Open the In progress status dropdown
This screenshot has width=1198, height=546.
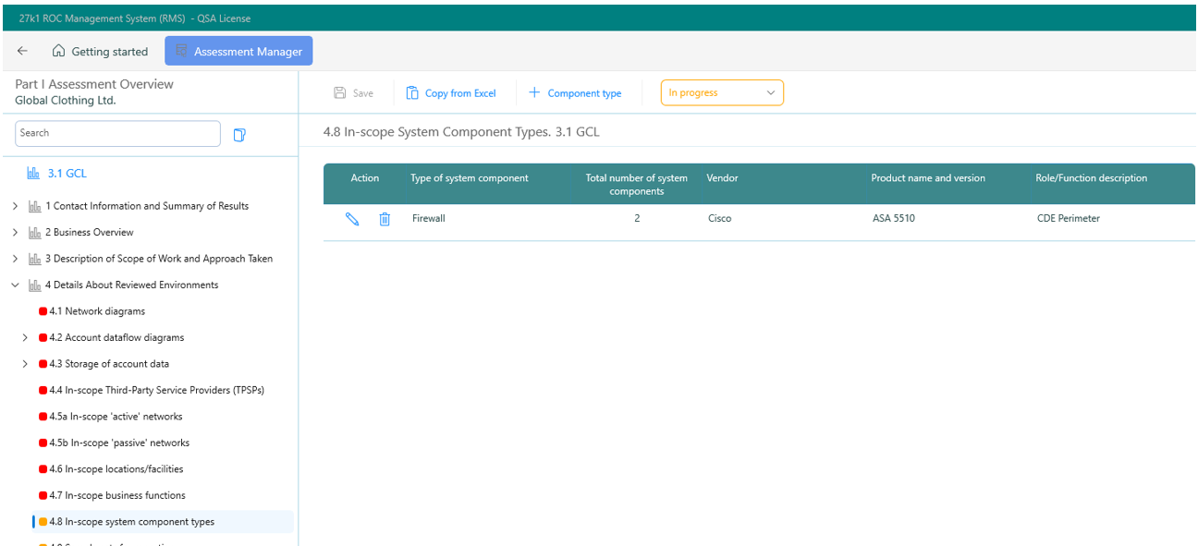[721, 93]
